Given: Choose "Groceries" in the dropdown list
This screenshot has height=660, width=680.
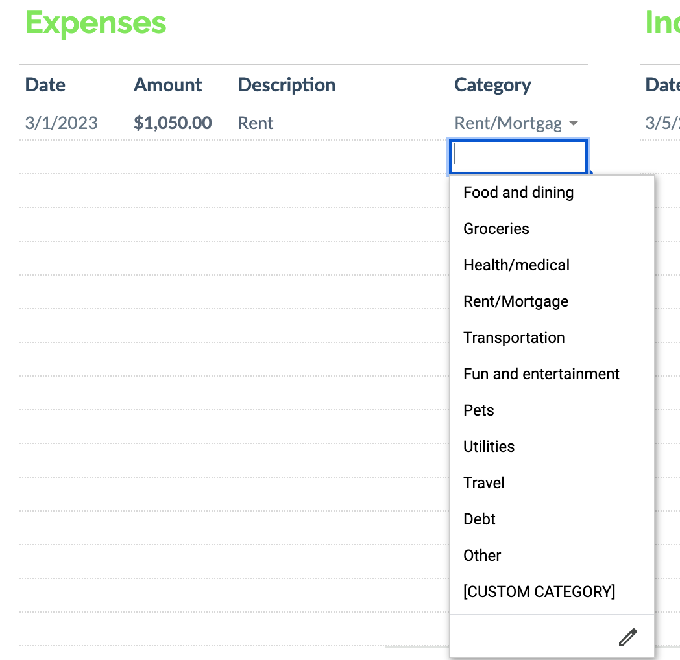Looking at the screenshot, I should pyautogui.click(x=496, y=228).
